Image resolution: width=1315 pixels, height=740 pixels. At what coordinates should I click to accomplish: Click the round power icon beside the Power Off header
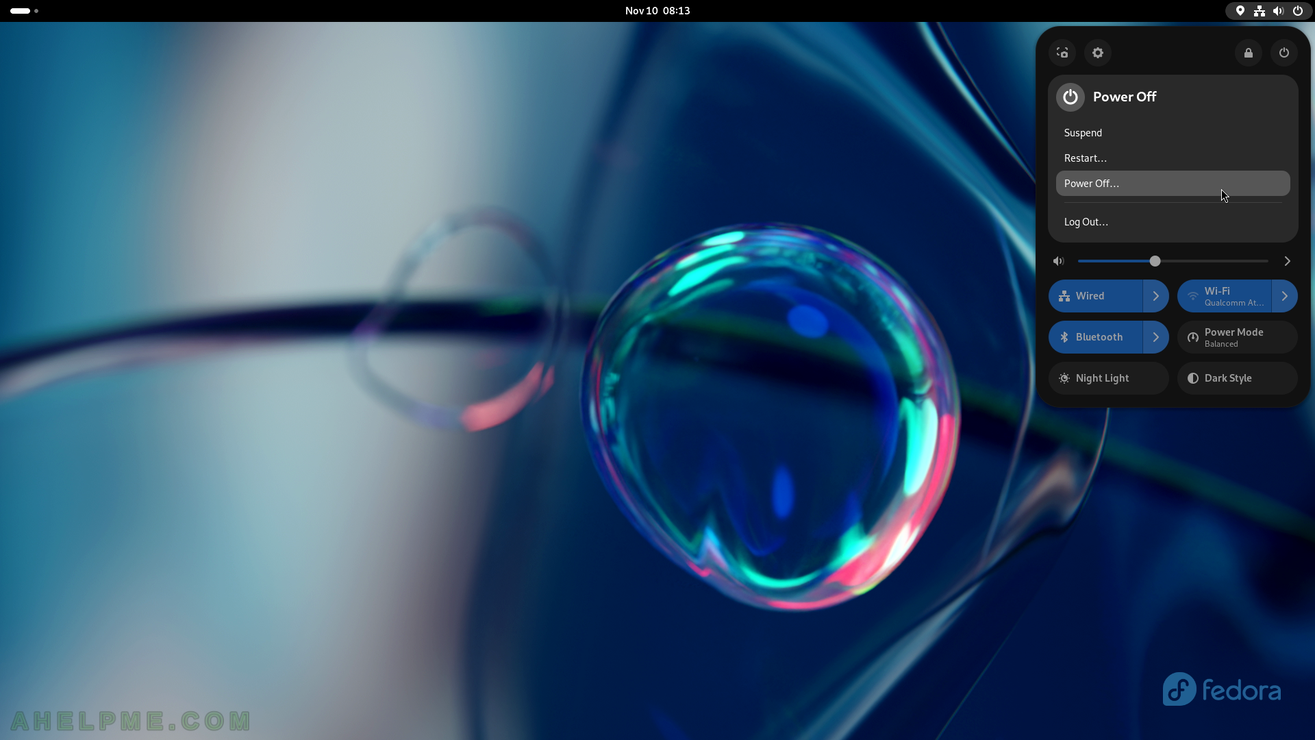pyautogui.click(x=1070, y=97)
